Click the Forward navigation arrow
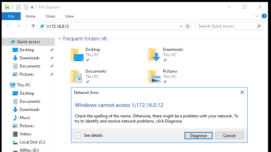This screenshot has width=271, height=152. tap(18, 26)
